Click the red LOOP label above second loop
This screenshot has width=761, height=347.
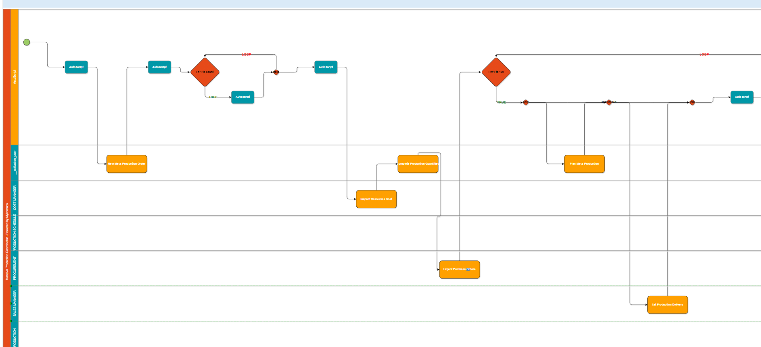704,54
